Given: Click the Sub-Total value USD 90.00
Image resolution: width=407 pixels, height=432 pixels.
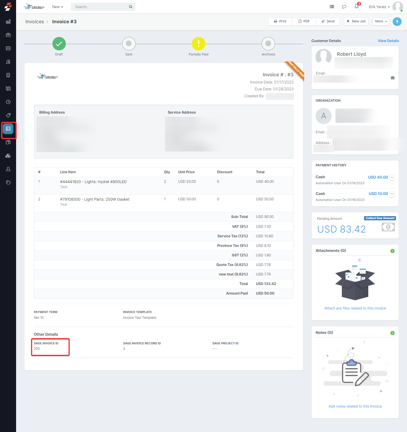Looking at the screenshot, I should point(265,217).
